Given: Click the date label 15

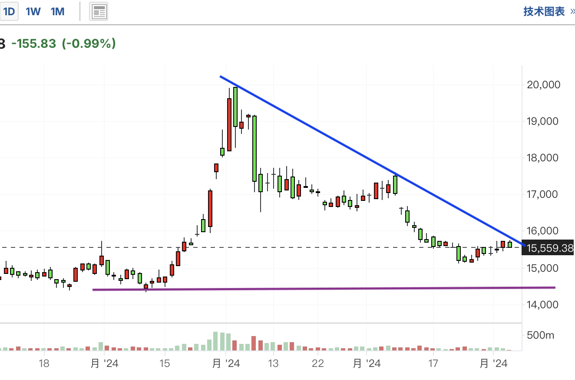Looking at the screenshot, I should [x=164, y=363].
